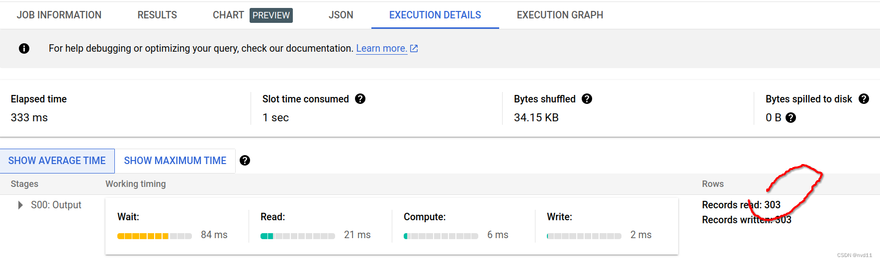The height and width of the screenshot is (262, 880).
Task: Click help icon next to Bytes spilled to disk
Action: [864, 99]
